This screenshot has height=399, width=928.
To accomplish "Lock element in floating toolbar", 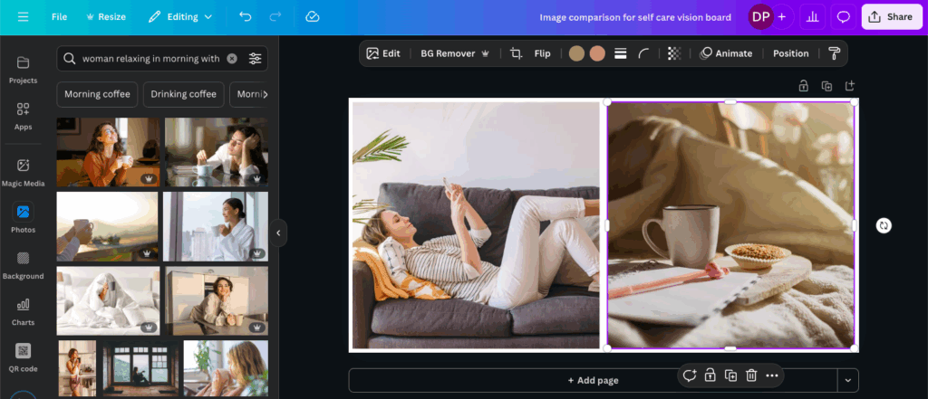I will point(710,375).
